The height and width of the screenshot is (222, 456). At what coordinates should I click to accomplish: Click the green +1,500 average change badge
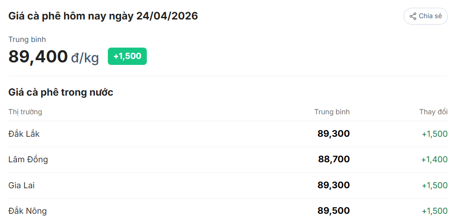127,56
